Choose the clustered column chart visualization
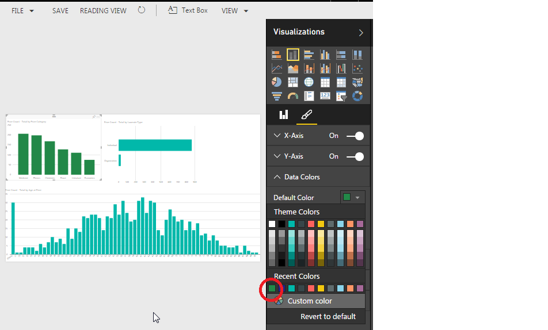The image size is (548, 330). 325,55
